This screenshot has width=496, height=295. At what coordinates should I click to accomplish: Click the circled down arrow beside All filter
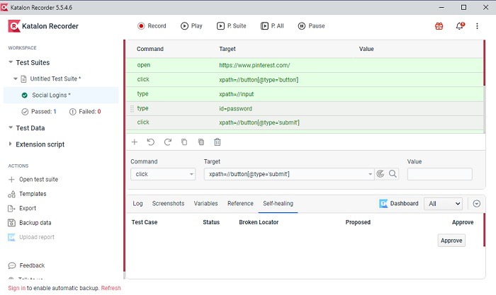coord(477,204)
